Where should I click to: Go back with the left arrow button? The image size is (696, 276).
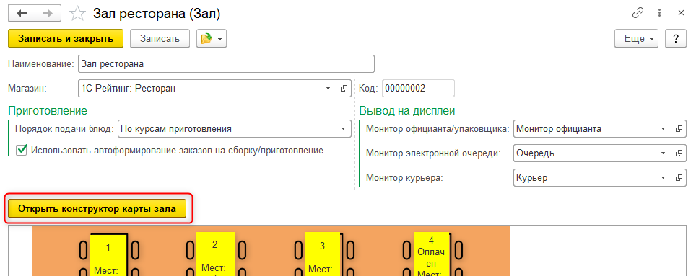click(22, 13)
